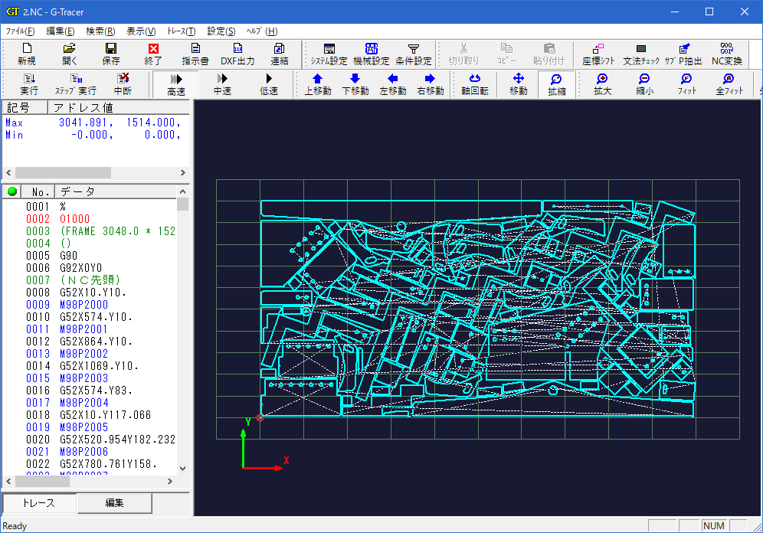Toggle 高速 high-speed trace mode

tap(176, 84)
